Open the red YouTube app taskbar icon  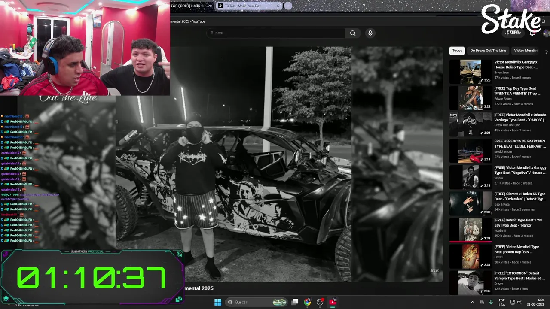[x=333, y=302]
